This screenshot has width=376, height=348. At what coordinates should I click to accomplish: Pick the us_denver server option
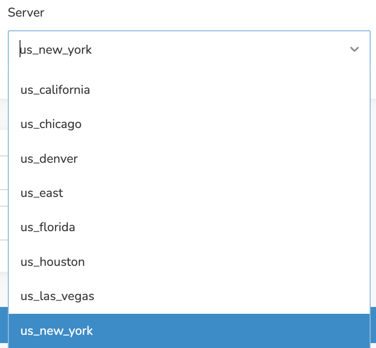(x=189, y=159)
